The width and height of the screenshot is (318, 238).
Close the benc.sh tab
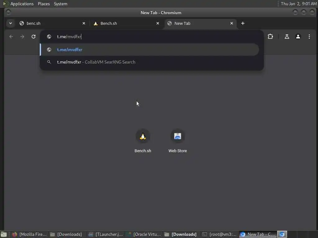tap(84, 23)
